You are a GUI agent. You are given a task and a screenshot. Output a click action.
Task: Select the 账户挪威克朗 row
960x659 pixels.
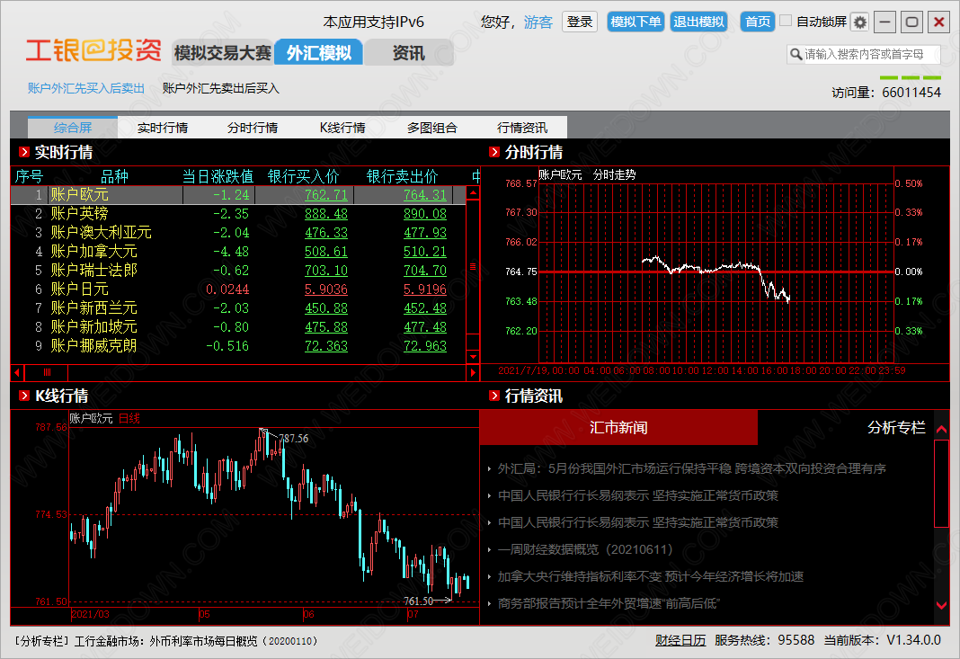click(239, 346)
